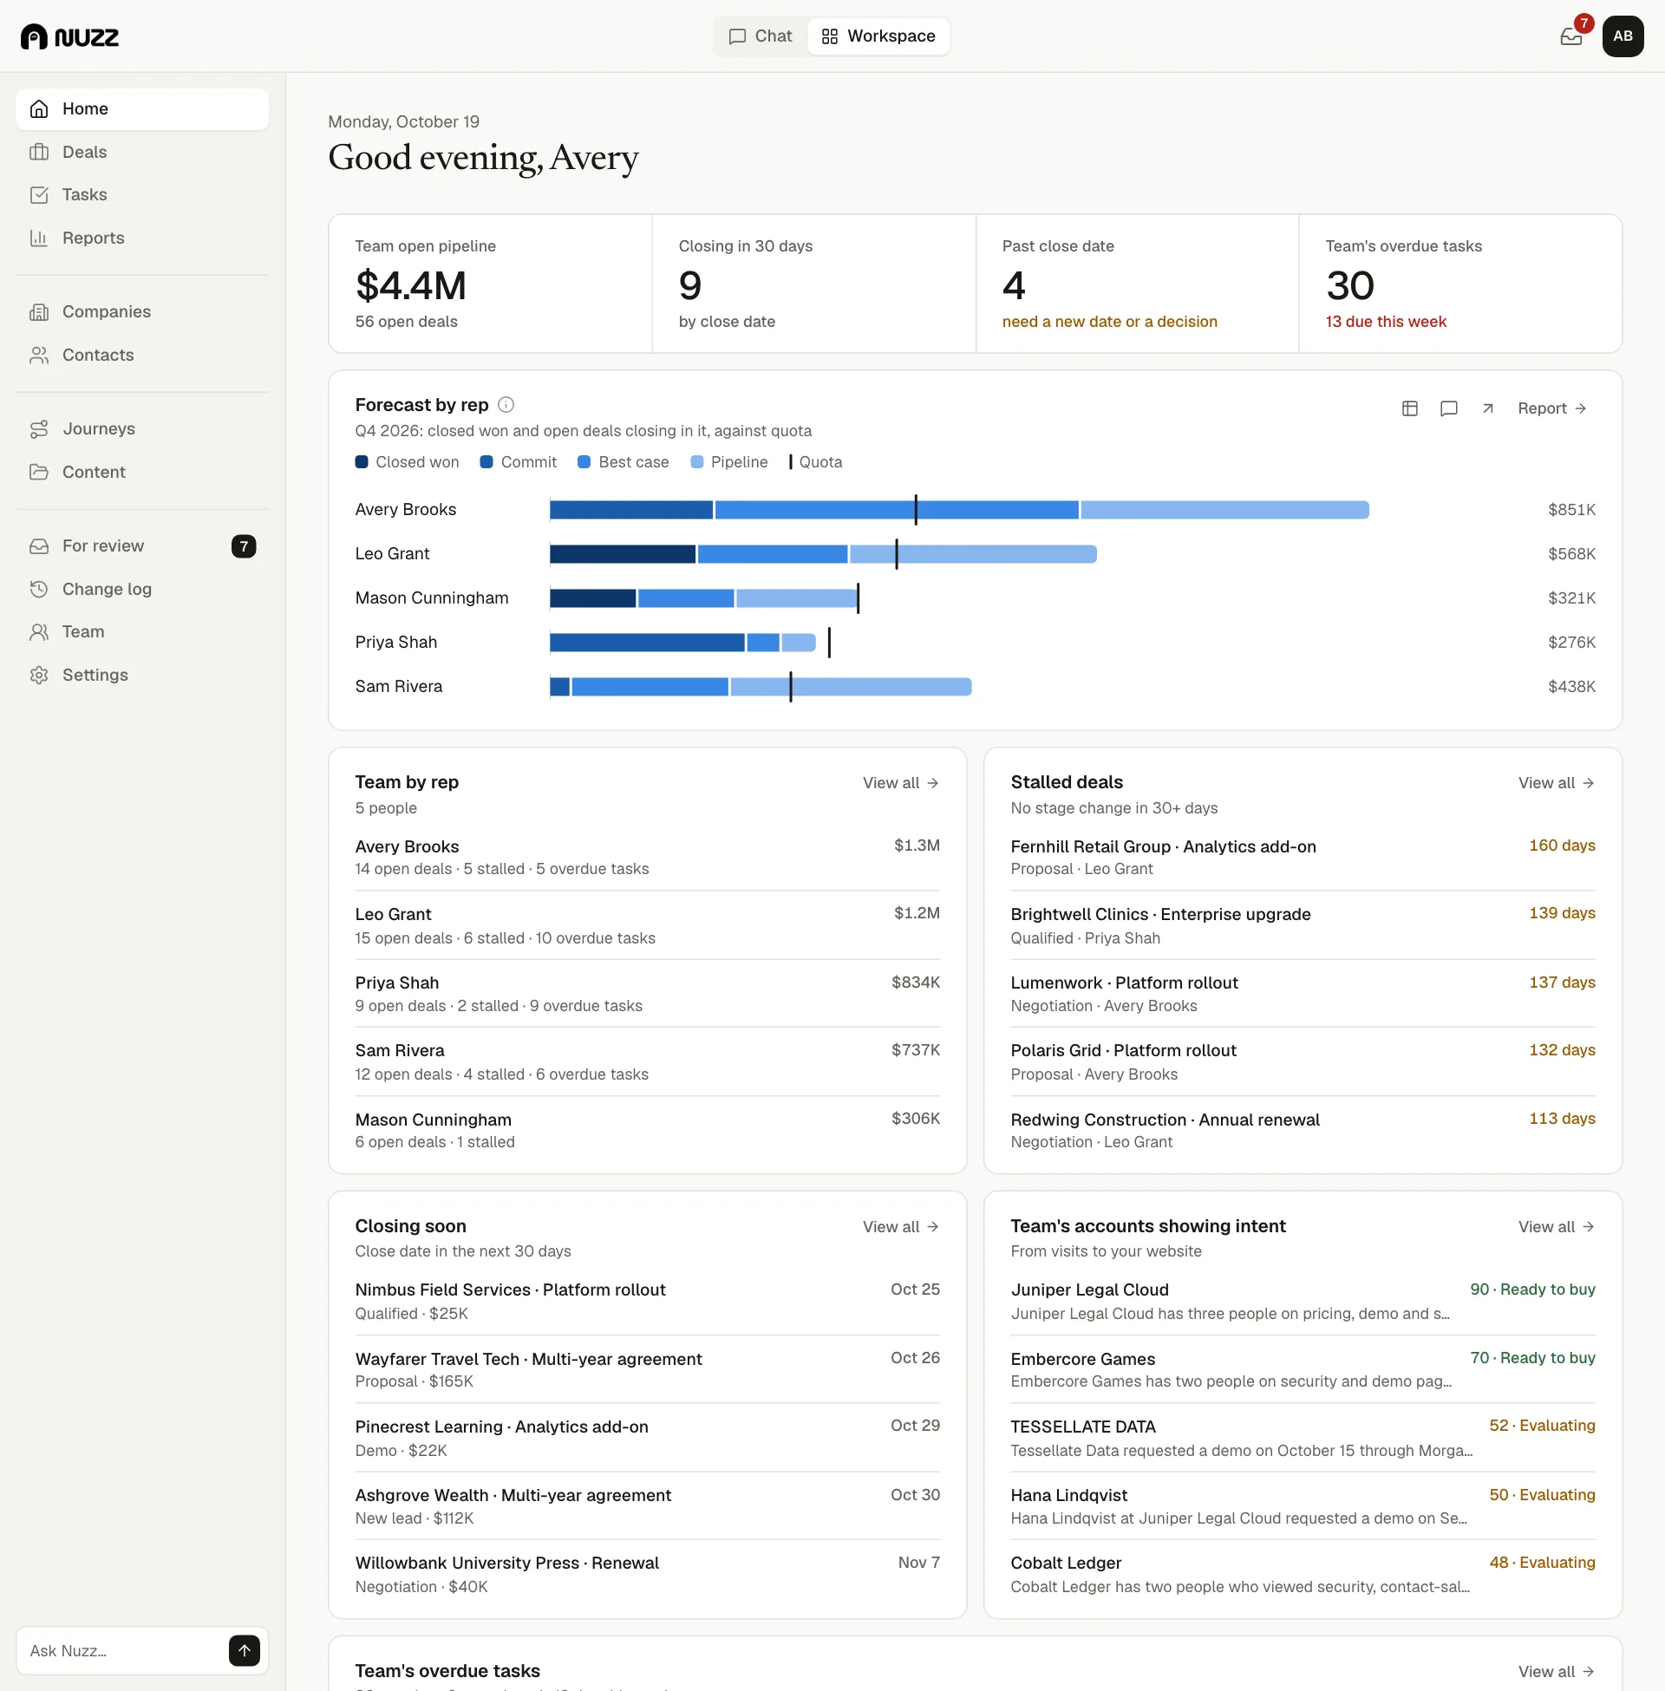The height and width of the screenshot is (1691, 1665).
Task: Click the Content folder icon in sidebar
Action: point(38,472)
